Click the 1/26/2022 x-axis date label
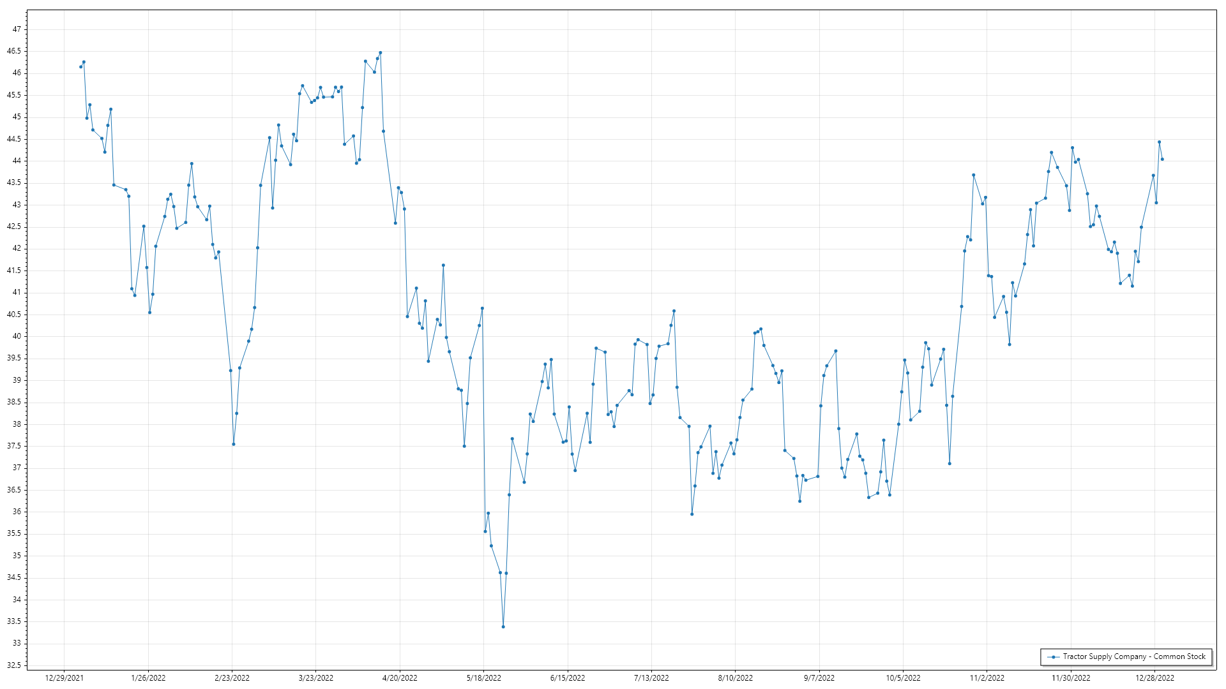 coord(148,678)
